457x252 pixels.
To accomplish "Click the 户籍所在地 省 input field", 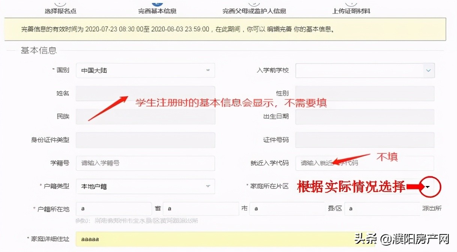I will click(x=114, y=208).
